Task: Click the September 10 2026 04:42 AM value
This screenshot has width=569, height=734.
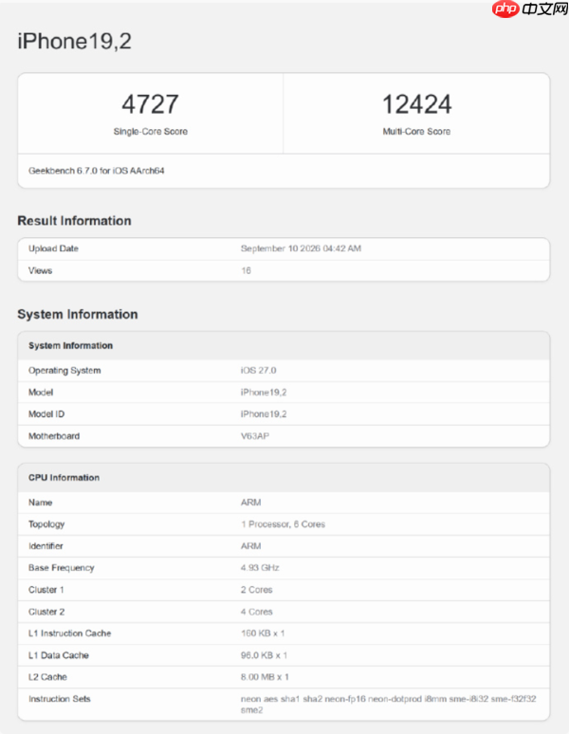Action: (x=301, y=248)
